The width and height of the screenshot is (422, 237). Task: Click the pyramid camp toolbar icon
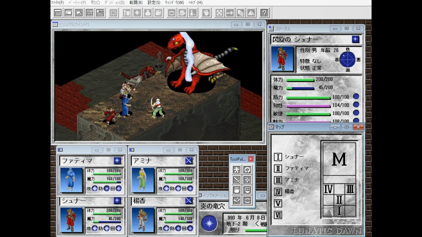(251, 13)
